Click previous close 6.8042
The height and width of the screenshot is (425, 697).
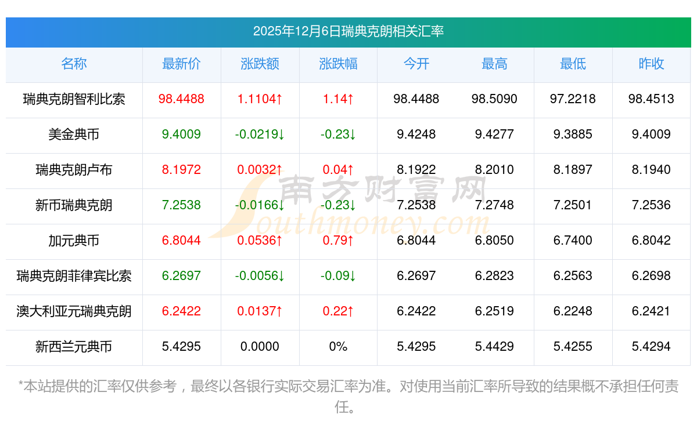(651, 241)
